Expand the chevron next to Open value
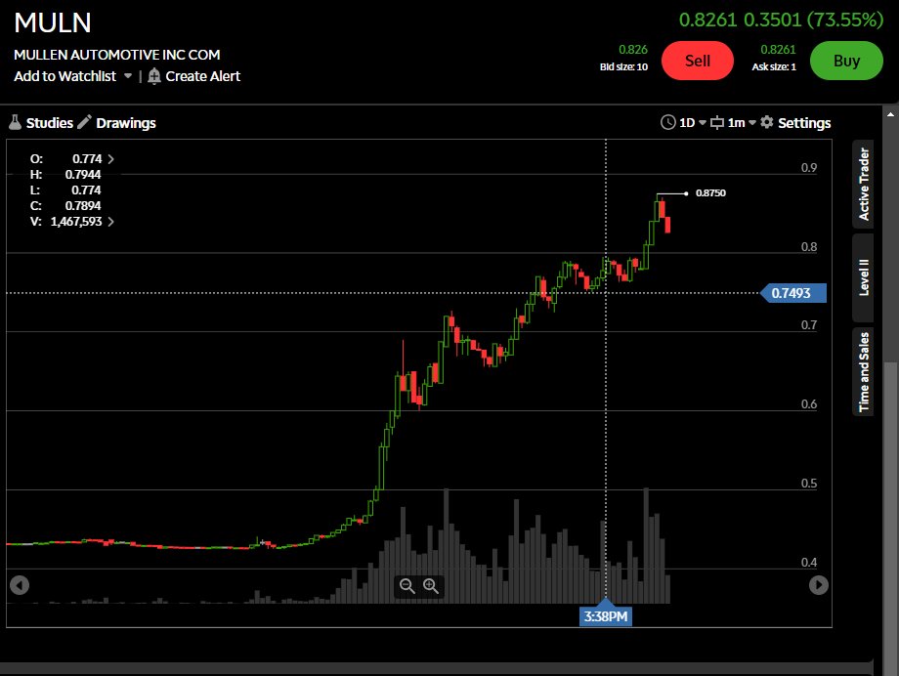Image resolution: width=899 pixels, height=676 pixels. (110, 159)
